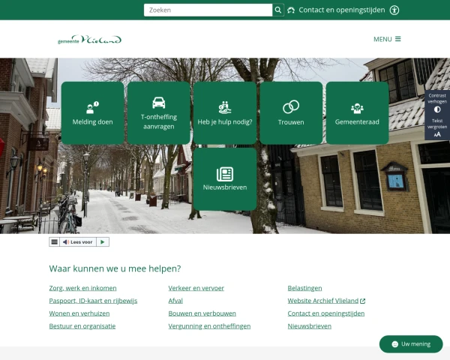450x360 pixels.
Task: Open the Melding doen tile
Action: pos(93,112)
